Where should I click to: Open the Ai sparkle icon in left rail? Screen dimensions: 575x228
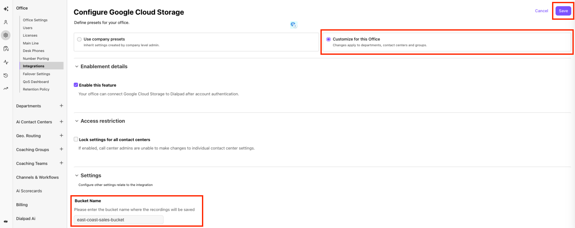[x=6, y=9]
